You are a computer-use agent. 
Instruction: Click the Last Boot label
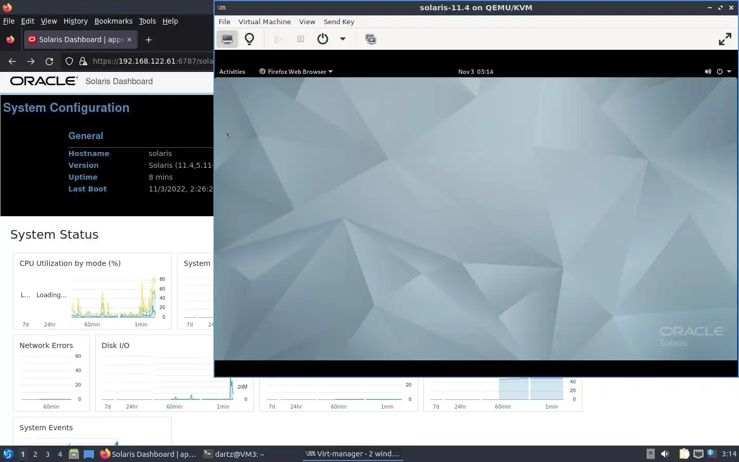[88, 189]
